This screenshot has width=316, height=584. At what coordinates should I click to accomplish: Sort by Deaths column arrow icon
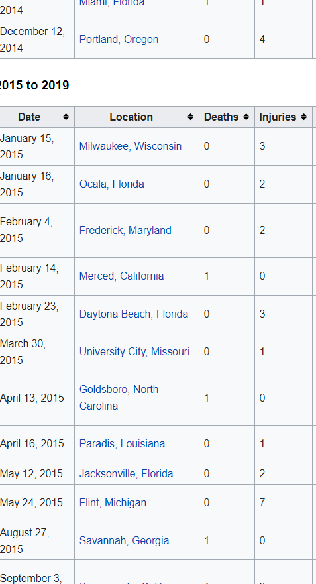click(x=246, y=117)
